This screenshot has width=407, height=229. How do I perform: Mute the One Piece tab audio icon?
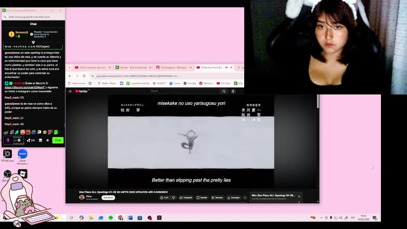point(226,67)
